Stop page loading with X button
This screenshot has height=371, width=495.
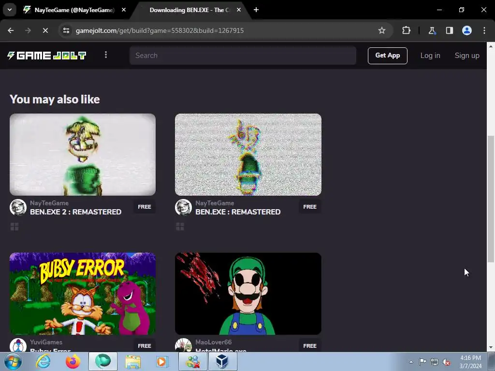(x=45, y=30)
